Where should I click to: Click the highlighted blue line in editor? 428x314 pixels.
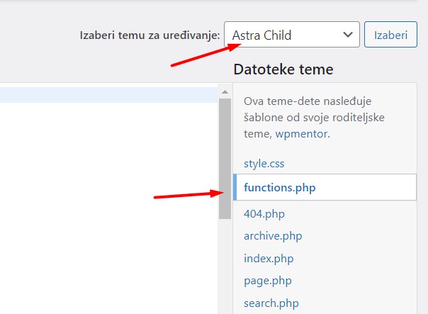(109, 95)
